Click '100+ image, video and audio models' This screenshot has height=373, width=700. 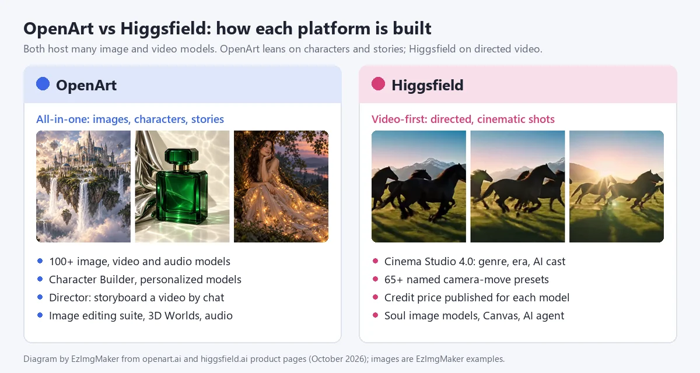(139, 262)
